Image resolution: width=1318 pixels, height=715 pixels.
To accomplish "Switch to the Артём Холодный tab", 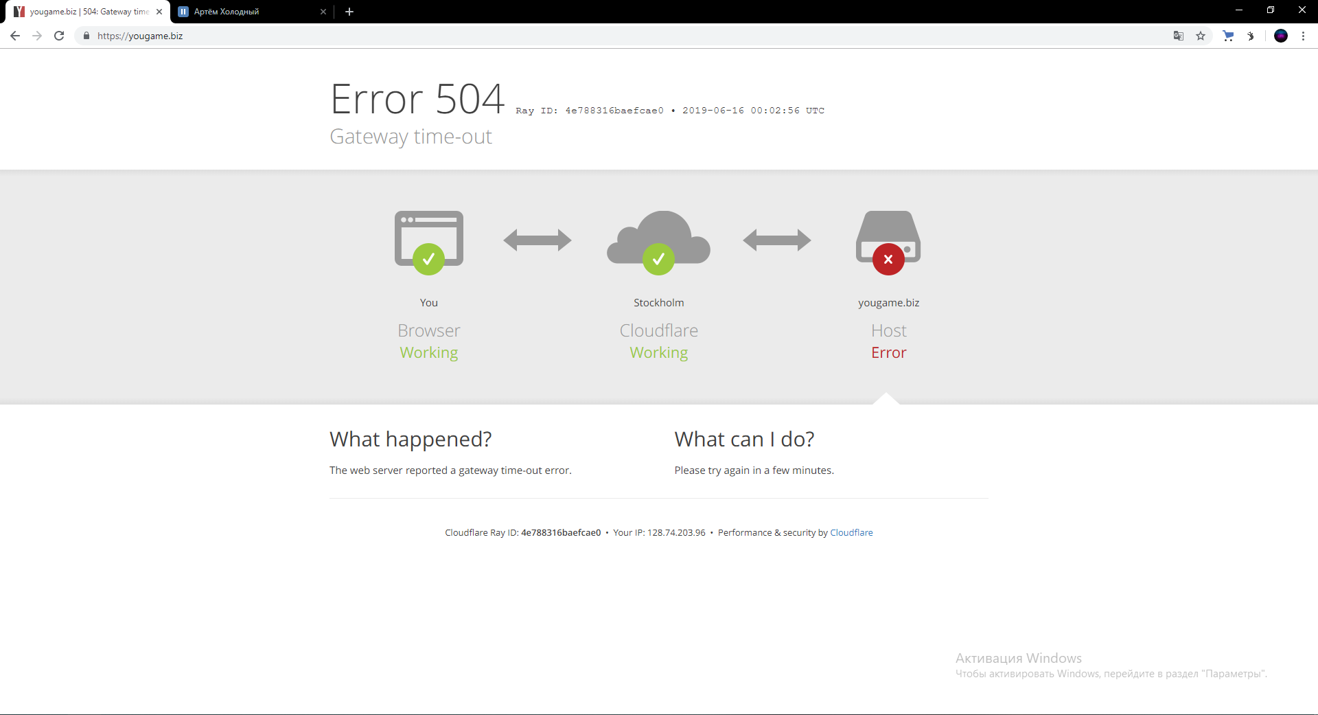I will 252,12.
